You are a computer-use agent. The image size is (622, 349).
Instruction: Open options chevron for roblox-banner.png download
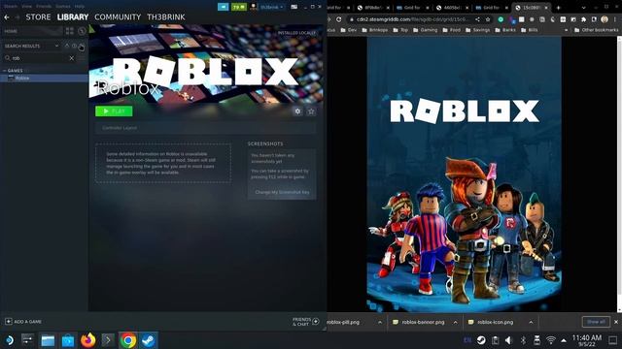pyautogui.click(x=455, y=322)
